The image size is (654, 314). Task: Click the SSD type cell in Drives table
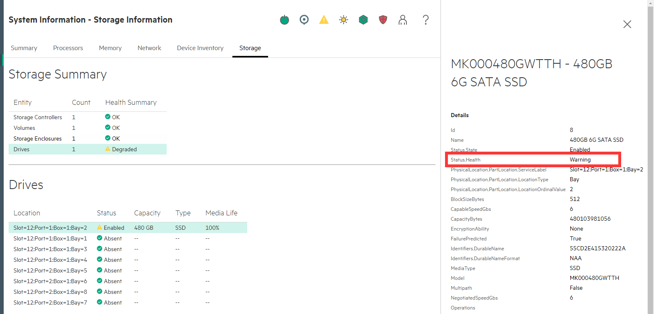181,228
